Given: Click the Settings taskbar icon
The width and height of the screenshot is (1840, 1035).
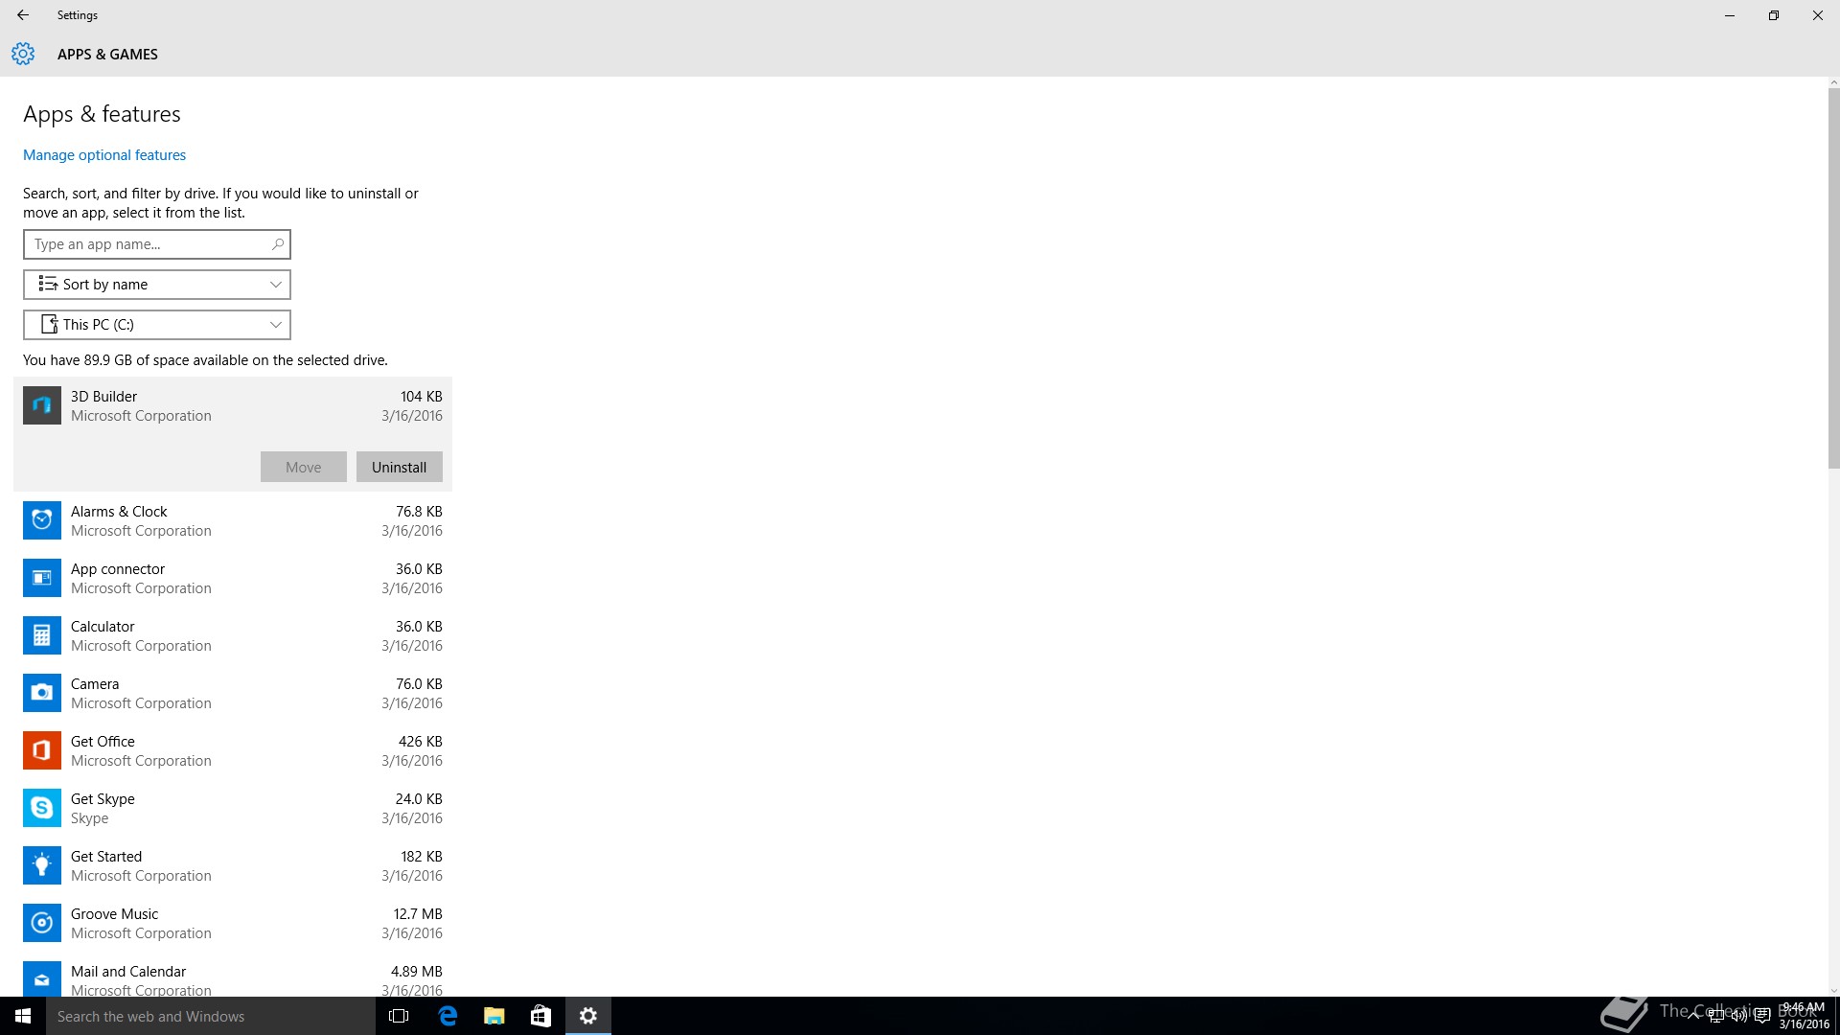Looking at the screenshot, I should coord(588,1016).
